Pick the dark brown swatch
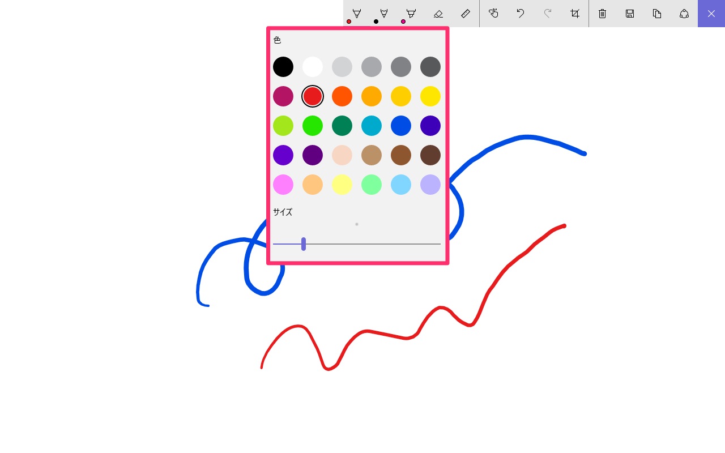The image size is (725, 453). [430, 155]
